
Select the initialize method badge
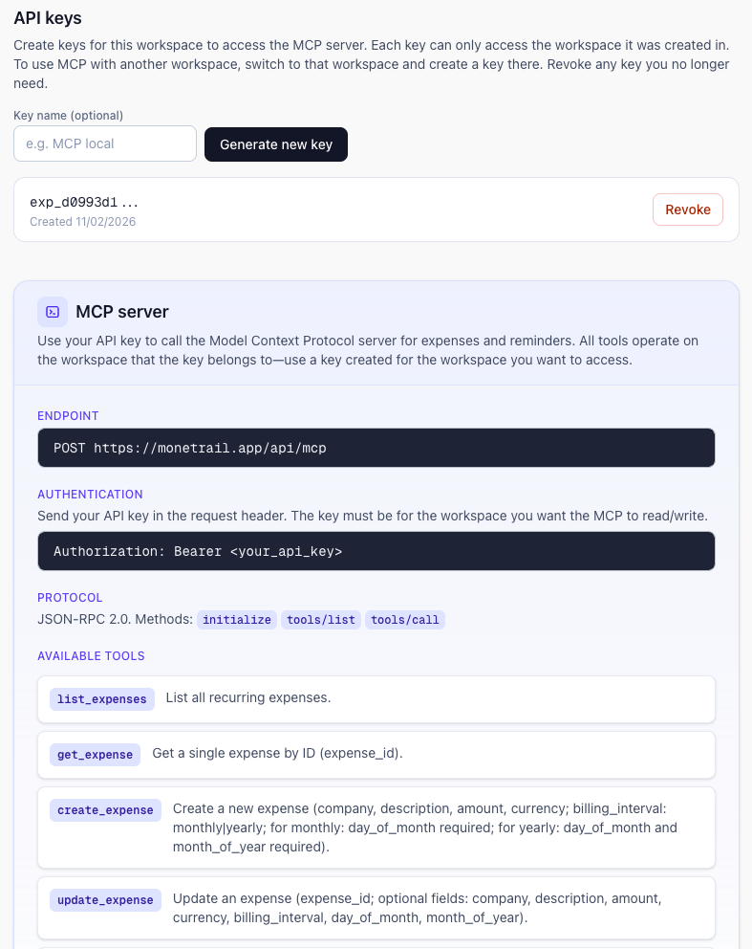pyautogui.click(x=237, y=620)
